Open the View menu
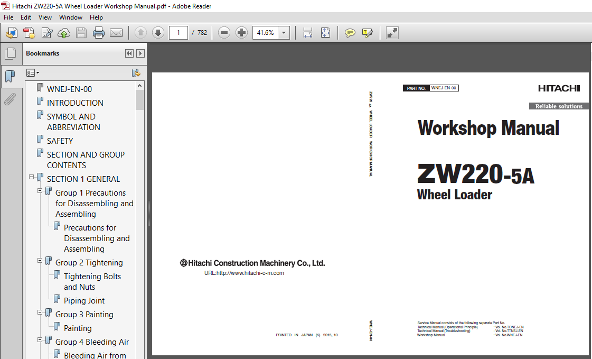The image size is (592, 359). [45, 17]
